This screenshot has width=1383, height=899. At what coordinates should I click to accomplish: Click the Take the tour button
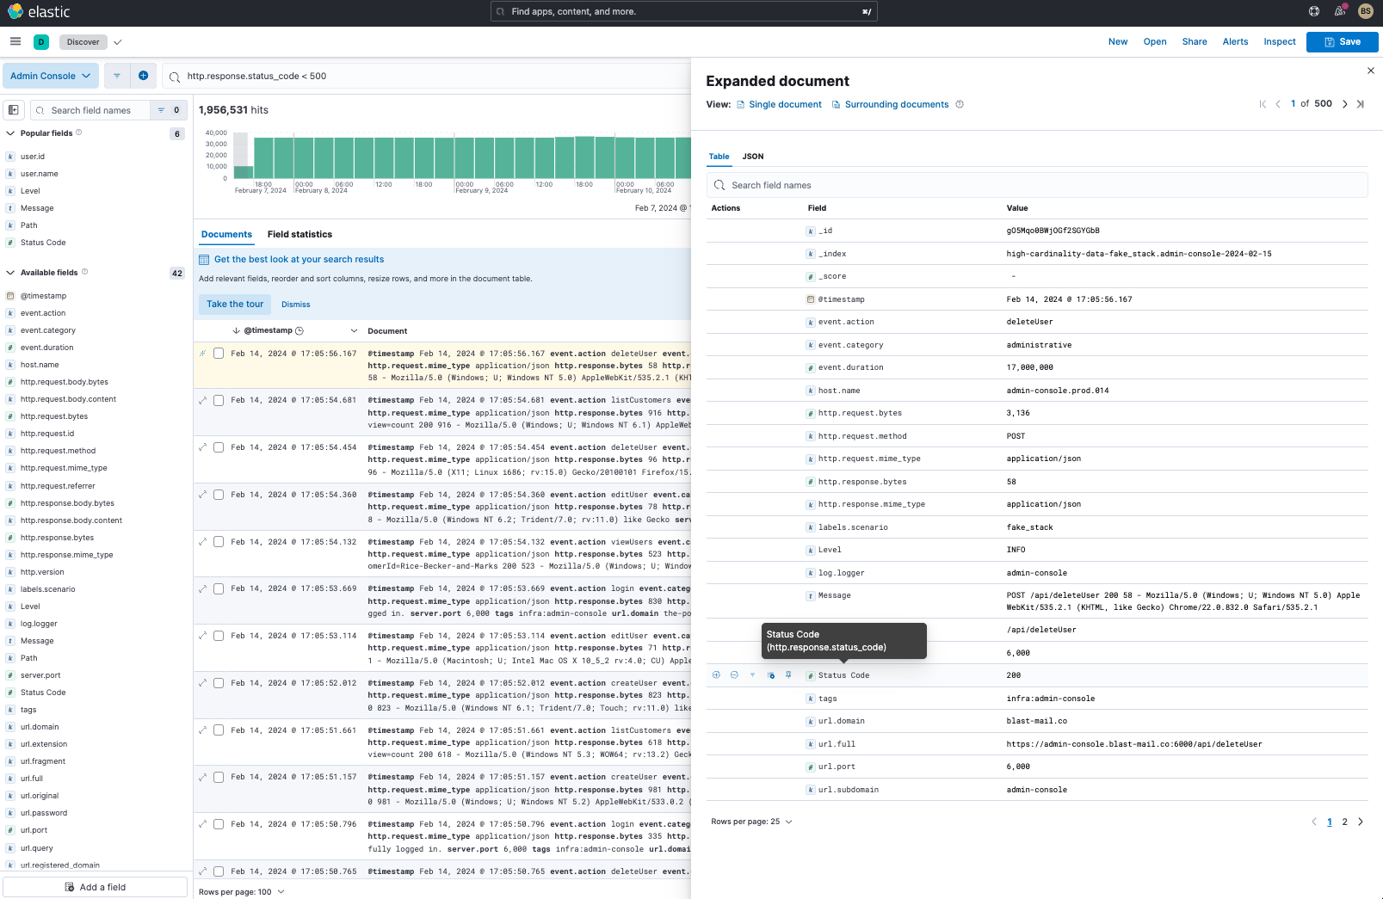pyautogui.click(x=235, y=304)
